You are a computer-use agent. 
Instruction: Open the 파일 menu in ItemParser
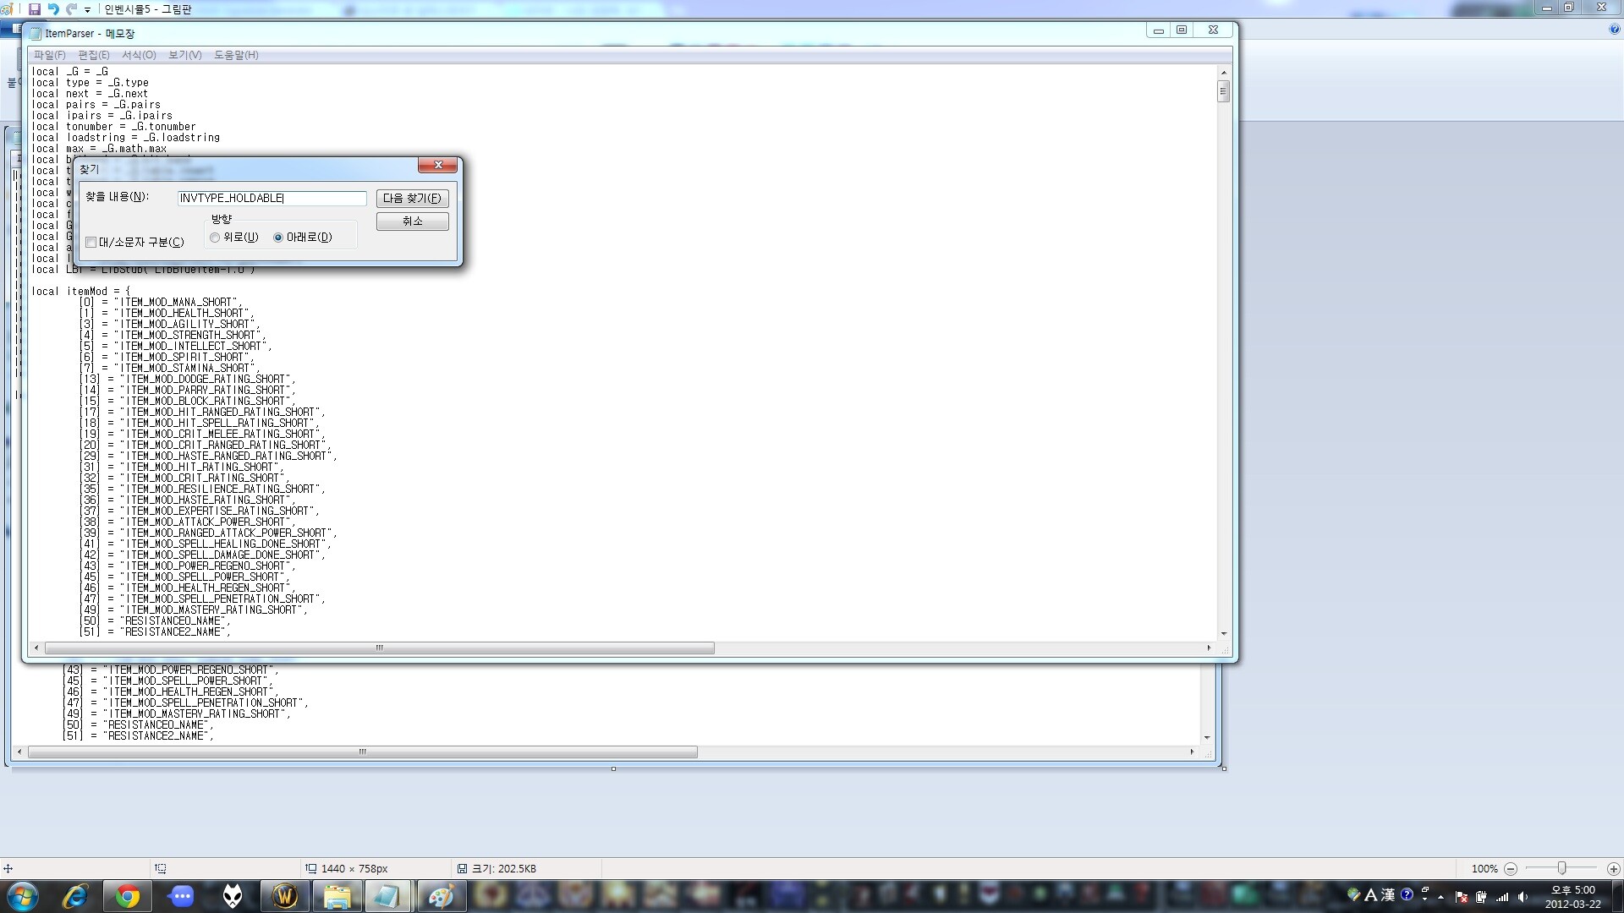[x=48, y=55]
